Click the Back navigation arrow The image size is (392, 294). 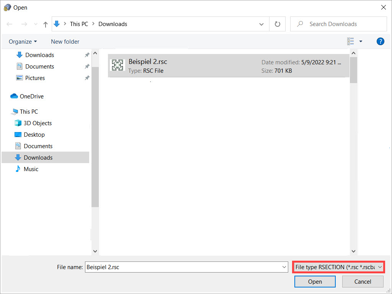coord(9,24)
